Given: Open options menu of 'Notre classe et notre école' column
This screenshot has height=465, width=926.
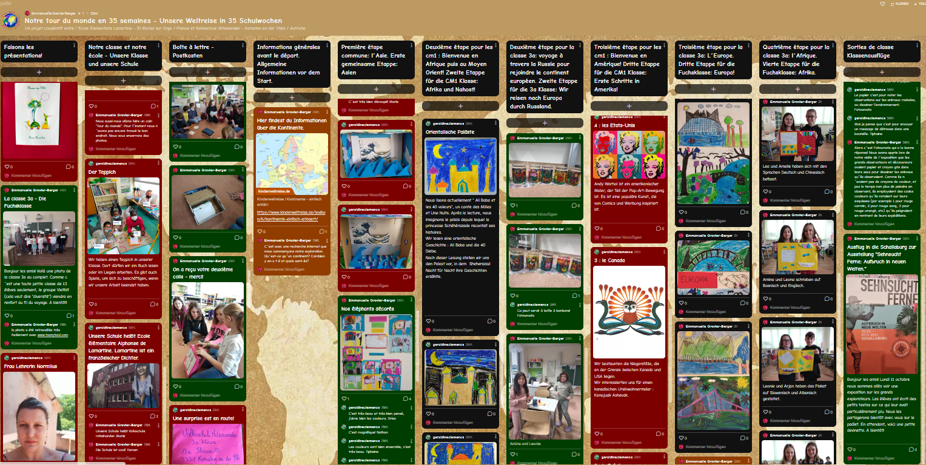Looking at the screenshot, I should (158, 45).
